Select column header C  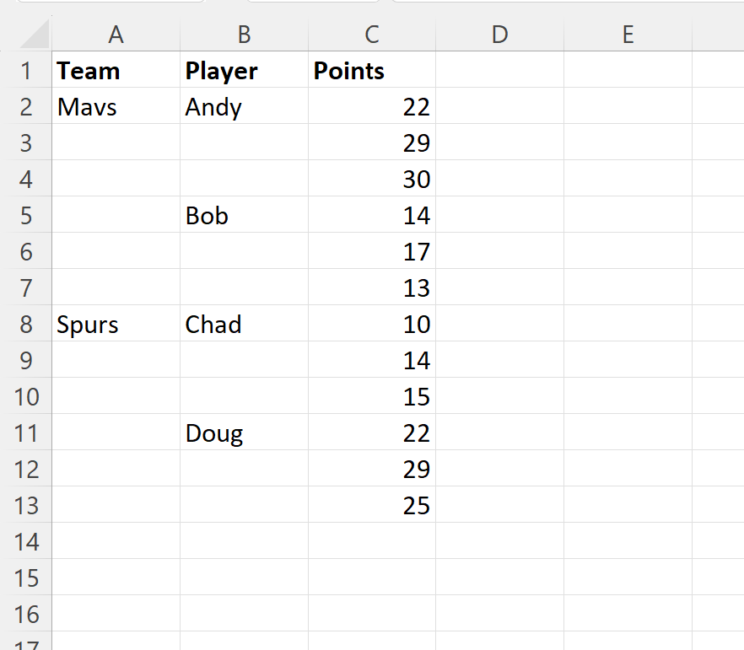click(371, 35)
